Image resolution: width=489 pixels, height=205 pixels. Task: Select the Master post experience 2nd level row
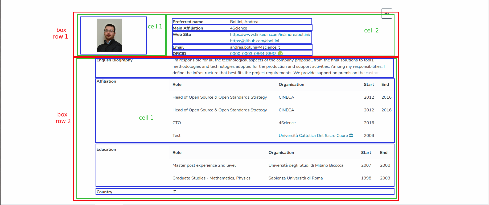pyautogui.click(x=204, y=165)
